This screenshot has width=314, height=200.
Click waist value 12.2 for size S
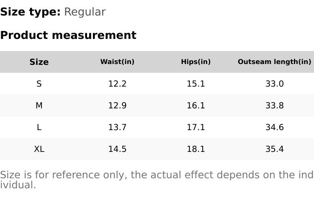[x=117, y=84]
